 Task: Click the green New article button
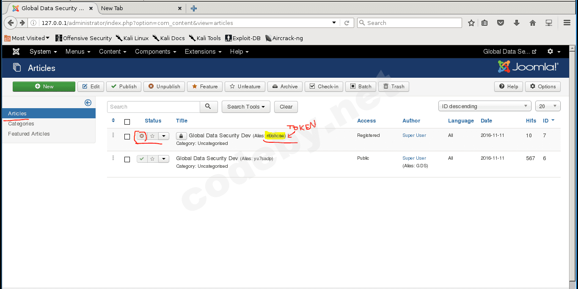[44, 86]
